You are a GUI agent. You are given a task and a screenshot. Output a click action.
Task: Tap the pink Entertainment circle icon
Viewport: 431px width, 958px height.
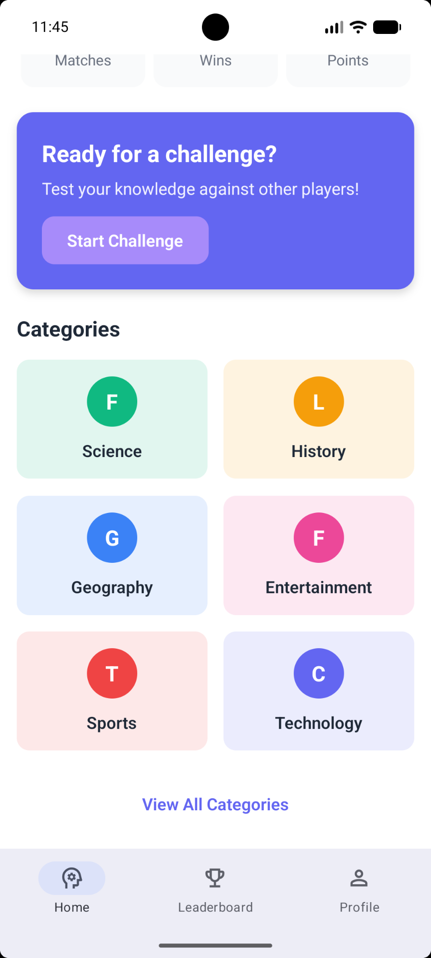tap(319, 538)
